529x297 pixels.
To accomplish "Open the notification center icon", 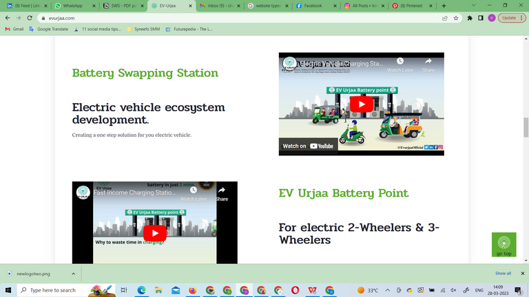I will (x=519, y=290).
